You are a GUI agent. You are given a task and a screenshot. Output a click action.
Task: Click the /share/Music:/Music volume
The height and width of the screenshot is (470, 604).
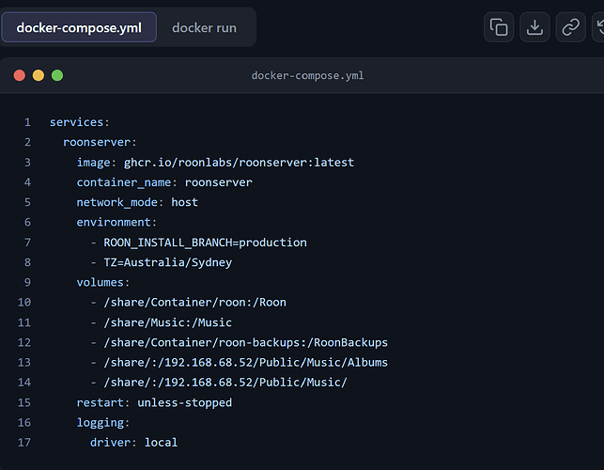(168, 322)
